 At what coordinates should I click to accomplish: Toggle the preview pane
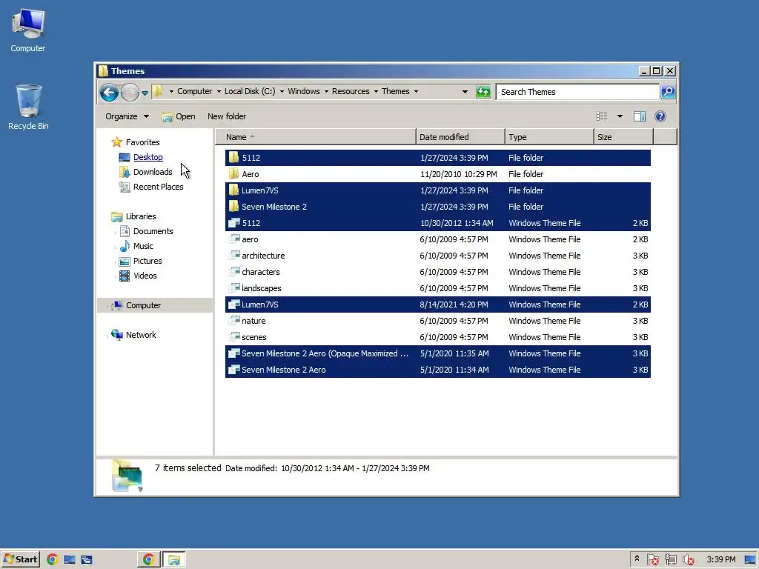coord(640,116)
